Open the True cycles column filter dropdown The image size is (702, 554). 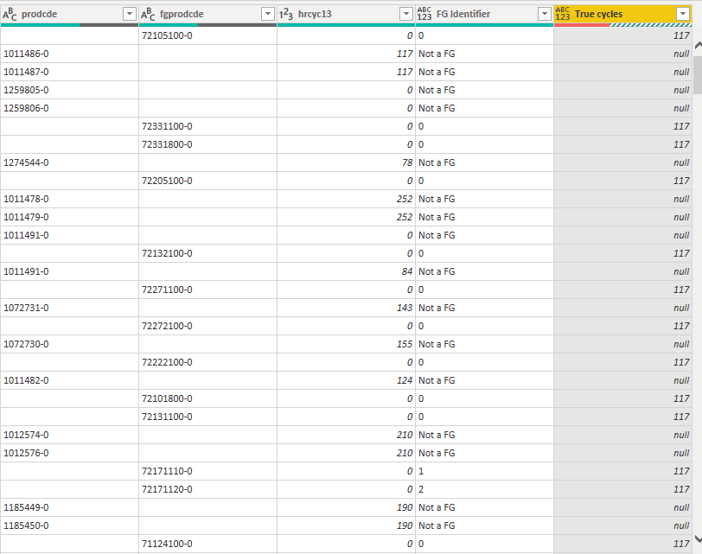[x=683, y=15]
